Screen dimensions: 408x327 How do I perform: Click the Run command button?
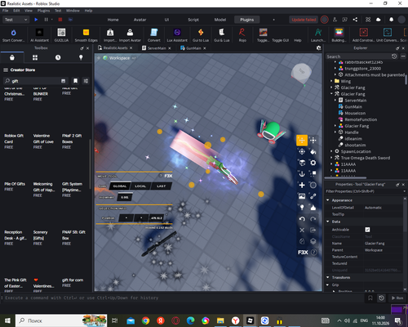397,298
